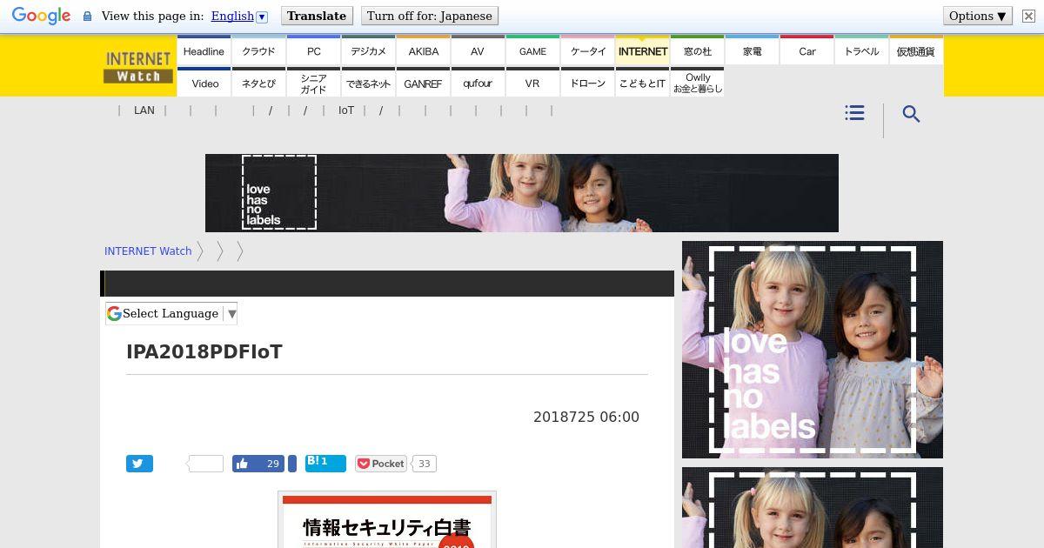Click the LAN category link

(144, 110)
